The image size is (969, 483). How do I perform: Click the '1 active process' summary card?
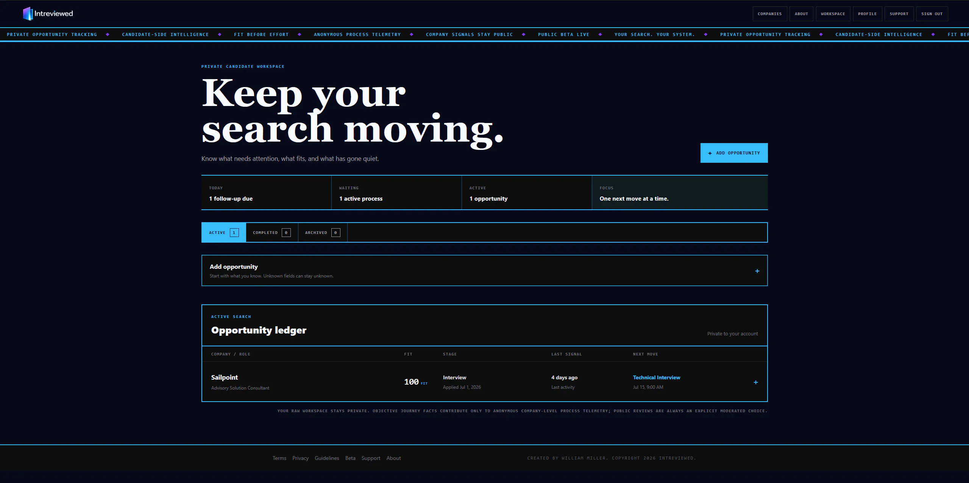point(396,193)
